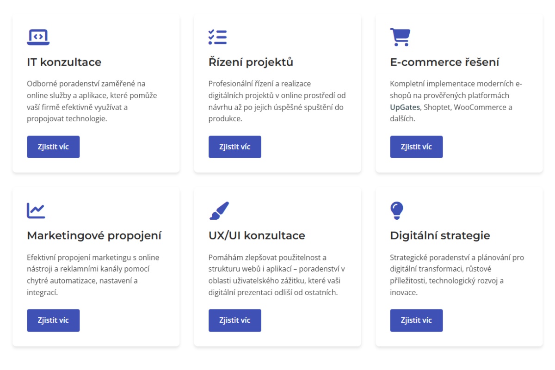Select the Marketingové propojení heading
Image resolution: width=555 pixels, height=370 pixels.
(94, 235)
